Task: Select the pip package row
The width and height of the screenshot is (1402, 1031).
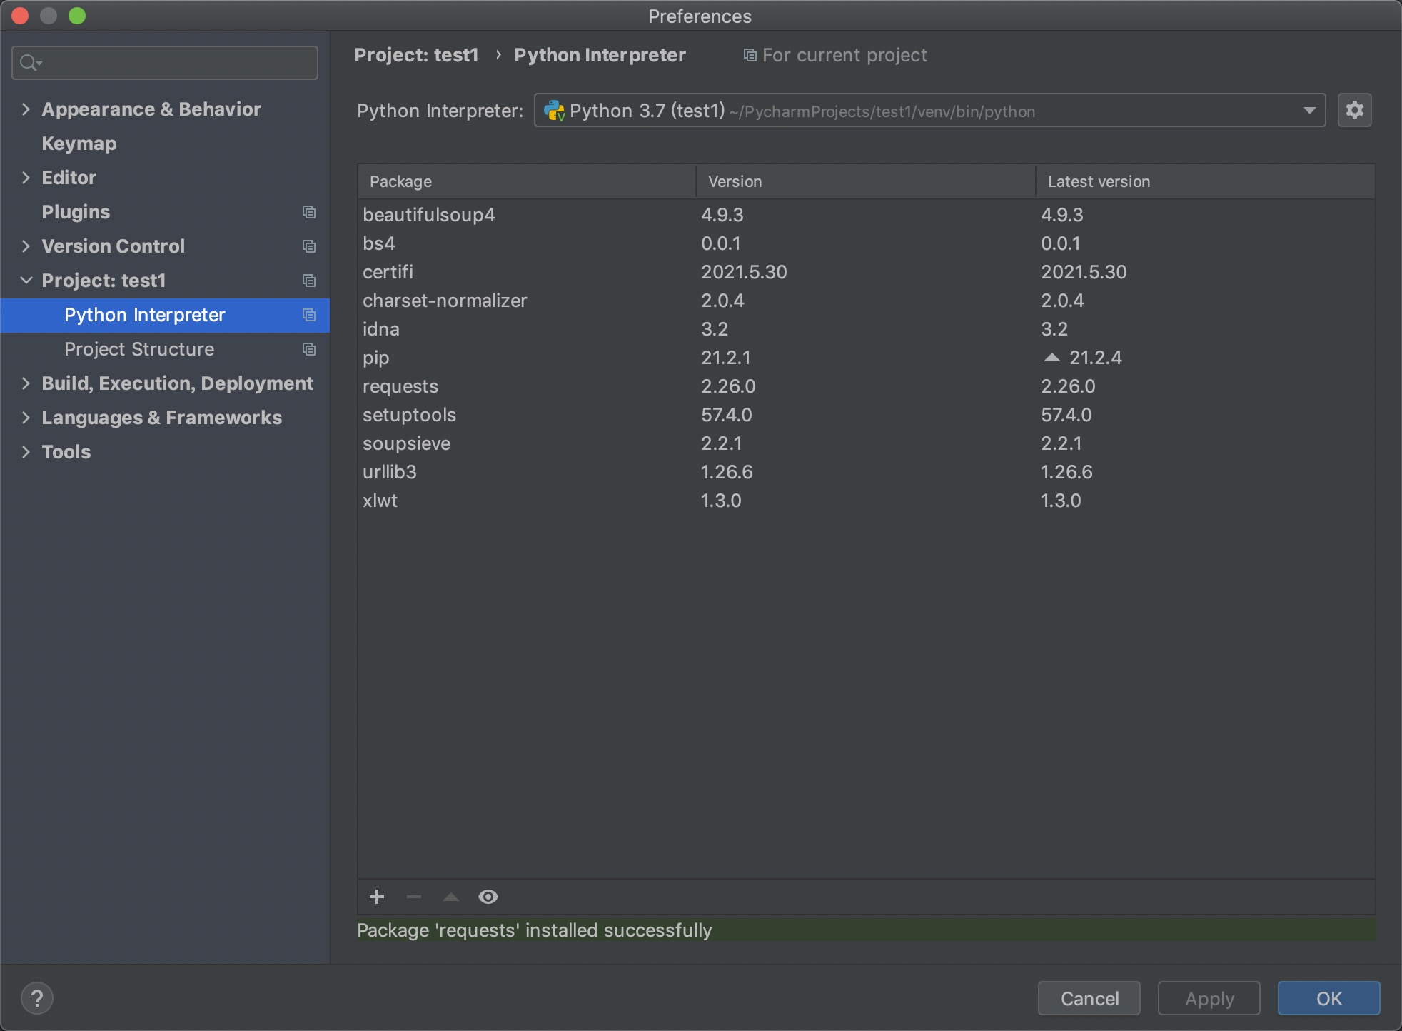Action: coord(867,358)
